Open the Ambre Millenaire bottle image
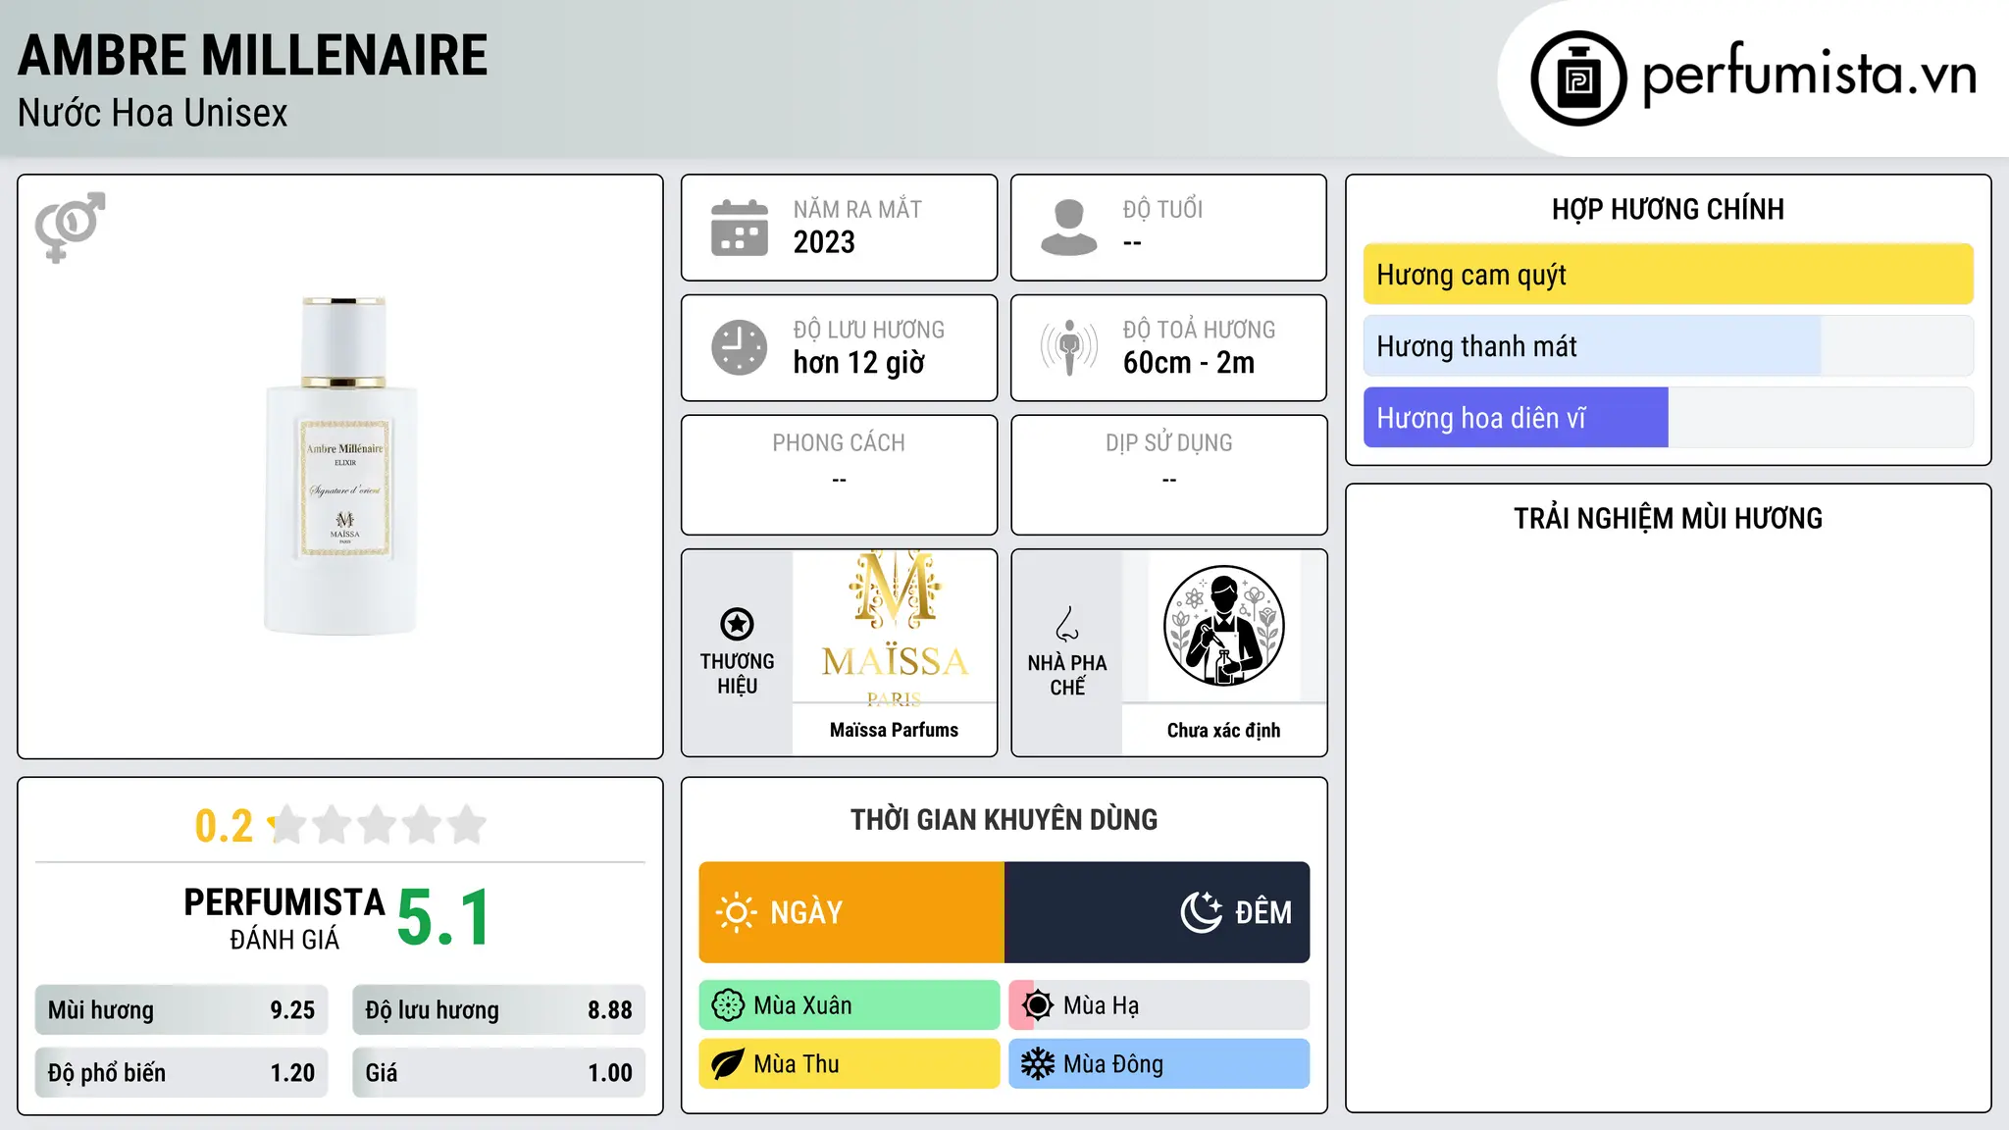Viewport: 2009px width, 1130px height. click(x=340, y=466)
